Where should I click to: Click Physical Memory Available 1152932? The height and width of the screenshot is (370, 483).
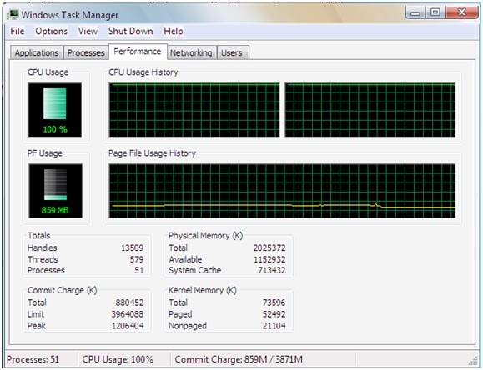click(269, 259)
